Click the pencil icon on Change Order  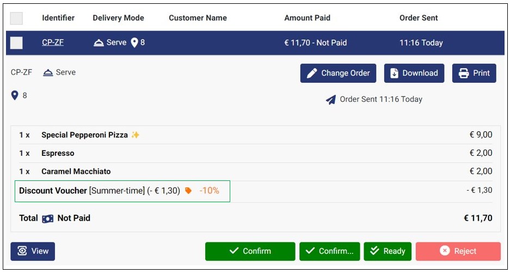tap(311, 74)
